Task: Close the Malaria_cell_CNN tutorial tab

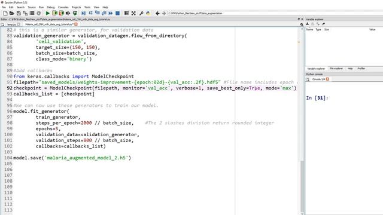Action: click(76, 24)
